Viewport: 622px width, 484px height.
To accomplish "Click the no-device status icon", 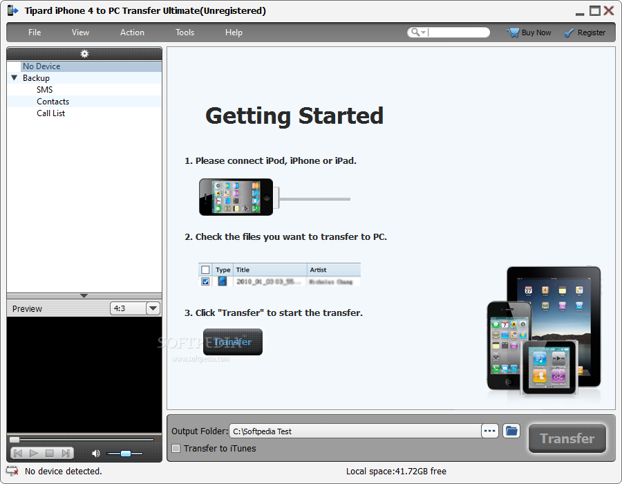I will pyautogui.click(x=12, y=471).
